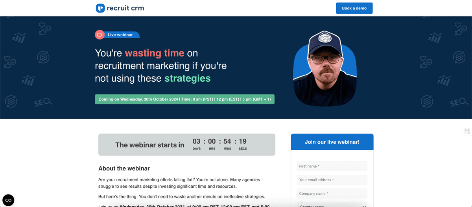The height and width of the screenshot is (207, 472).
Task: Click the green 'strategies' headline word
Action: (188, 78)
